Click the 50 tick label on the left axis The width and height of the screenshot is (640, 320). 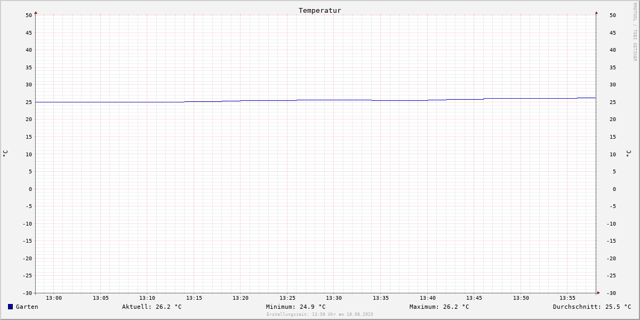tap(29, 15)
